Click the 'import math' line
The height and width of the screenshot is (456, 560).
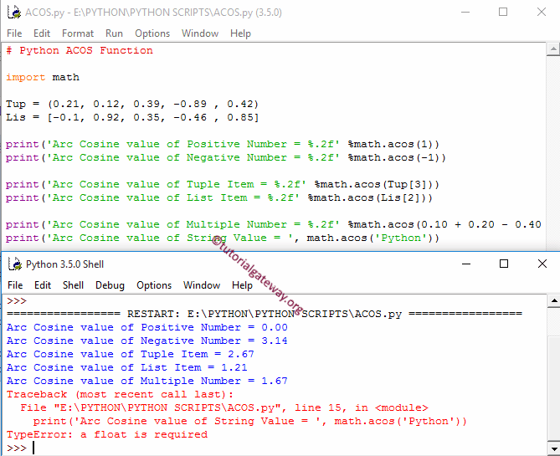coord(43,77)
